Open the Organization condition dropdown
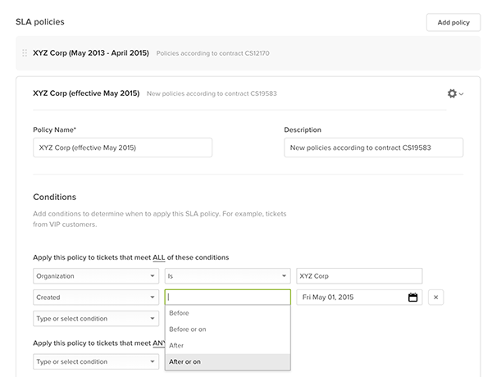Viewport: 492px width, 377px height. pos(95,276)
